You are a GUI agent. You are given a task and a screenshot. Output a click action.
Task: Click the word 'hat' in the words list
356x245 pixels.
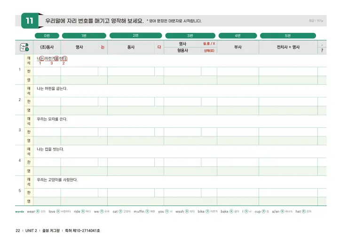pos(298,212)
